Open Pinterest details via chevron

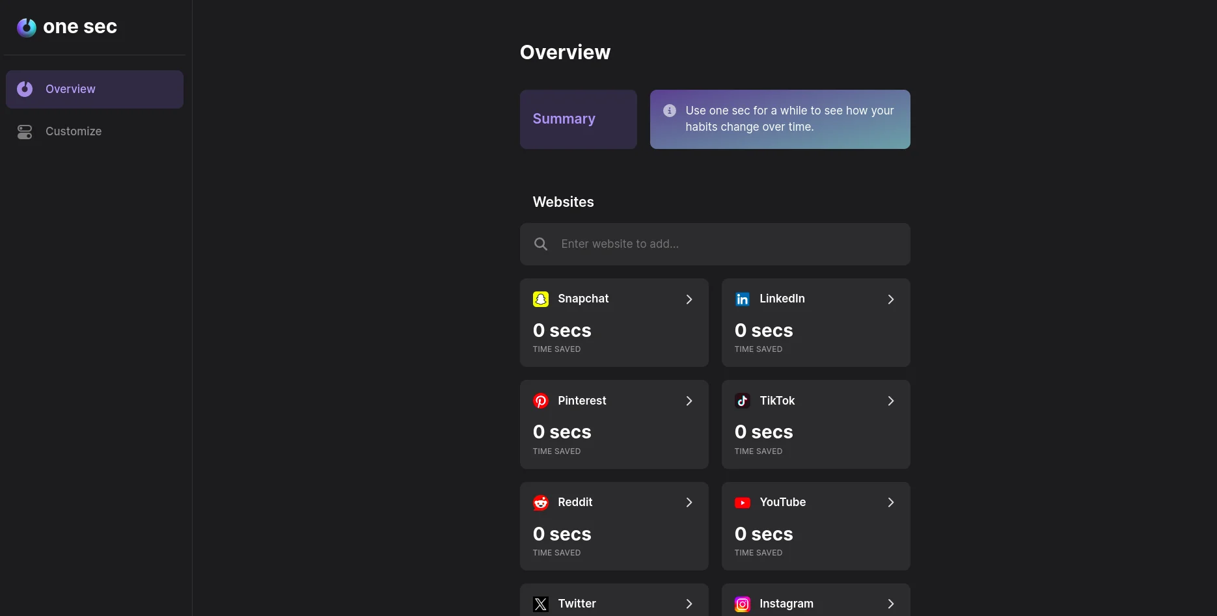(x=689, y=401)
